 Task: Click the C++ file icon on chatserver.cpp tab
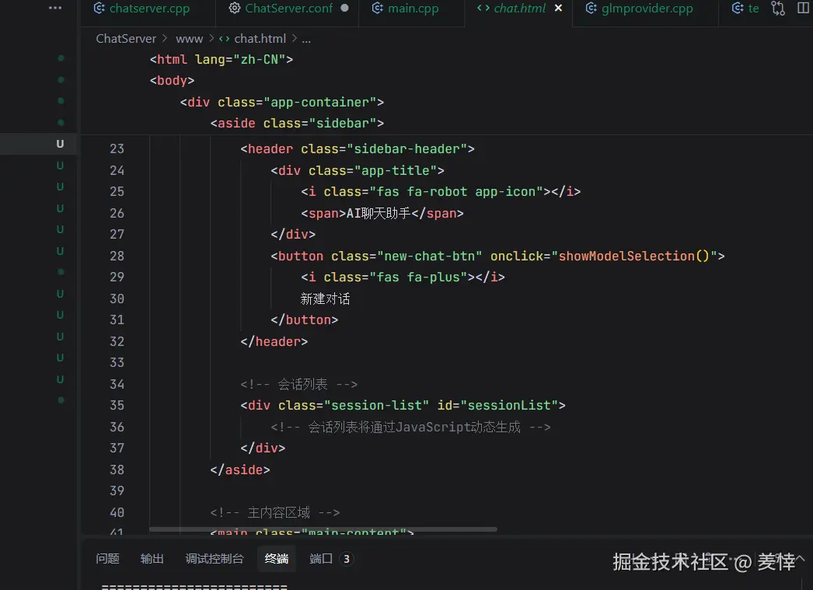pos(99,8)
